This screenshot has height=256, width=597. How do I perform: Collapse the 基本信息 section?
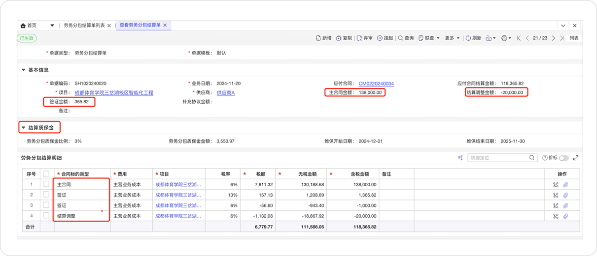pos(23,70)
